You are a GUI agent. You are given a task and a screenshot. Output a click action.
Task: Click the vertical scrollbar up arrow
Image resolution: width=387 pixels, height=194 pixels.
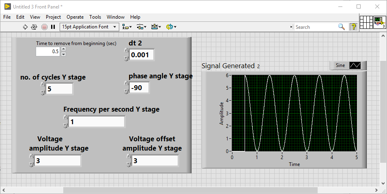(383, 36)
